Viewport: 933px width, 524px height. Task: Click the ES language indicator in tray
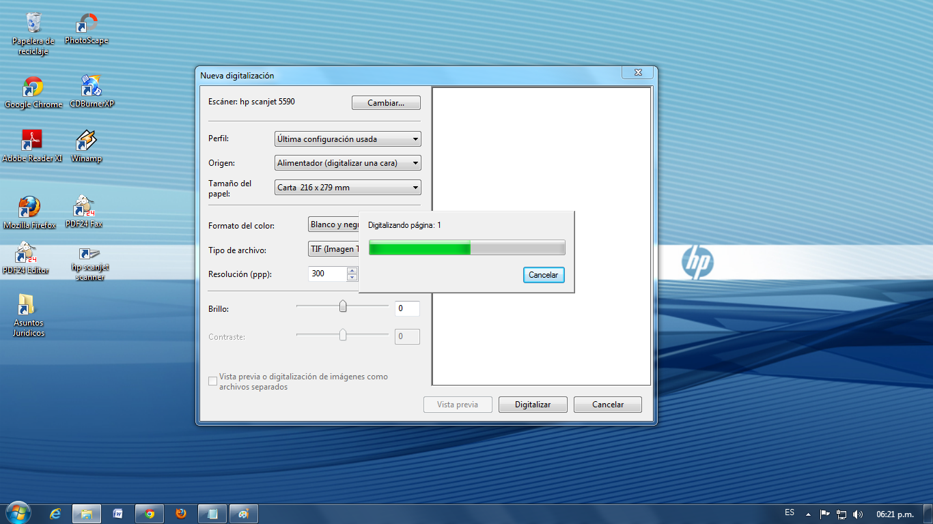point(790,512)
